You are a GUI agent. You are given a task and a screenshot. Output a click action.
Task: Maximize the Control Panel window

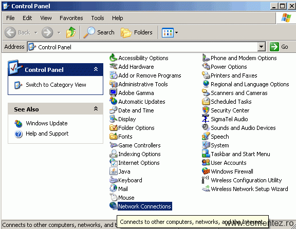283,6
